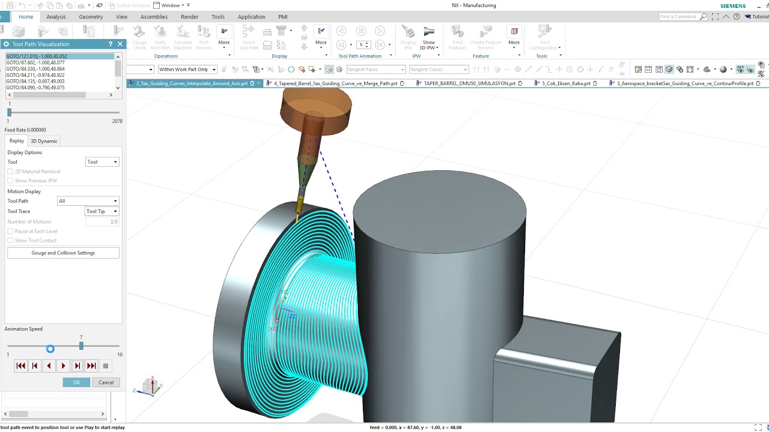Screen dimensions: 769x432
Task: Toggle Show Tool Contact checkbox
Action: (10, 241)
